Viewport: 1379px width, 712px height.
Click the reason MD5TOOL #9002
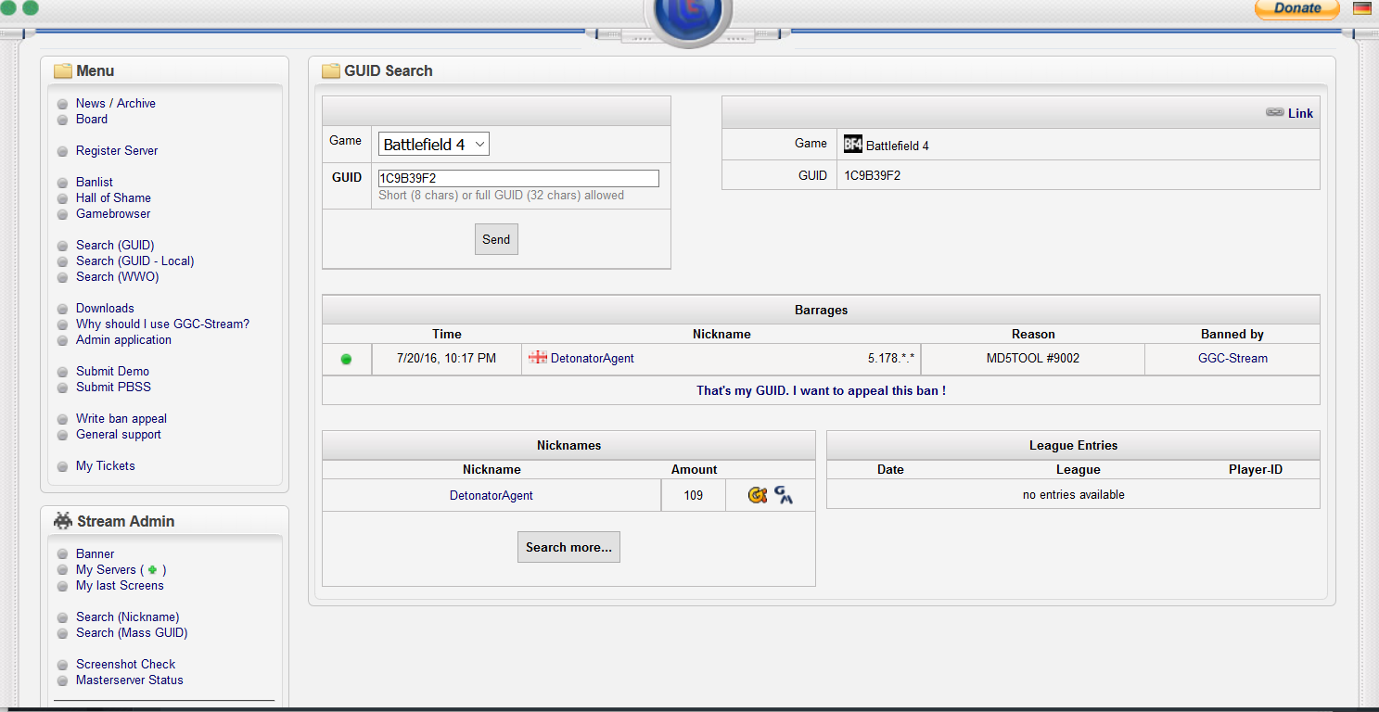(x=1033, y=358)
